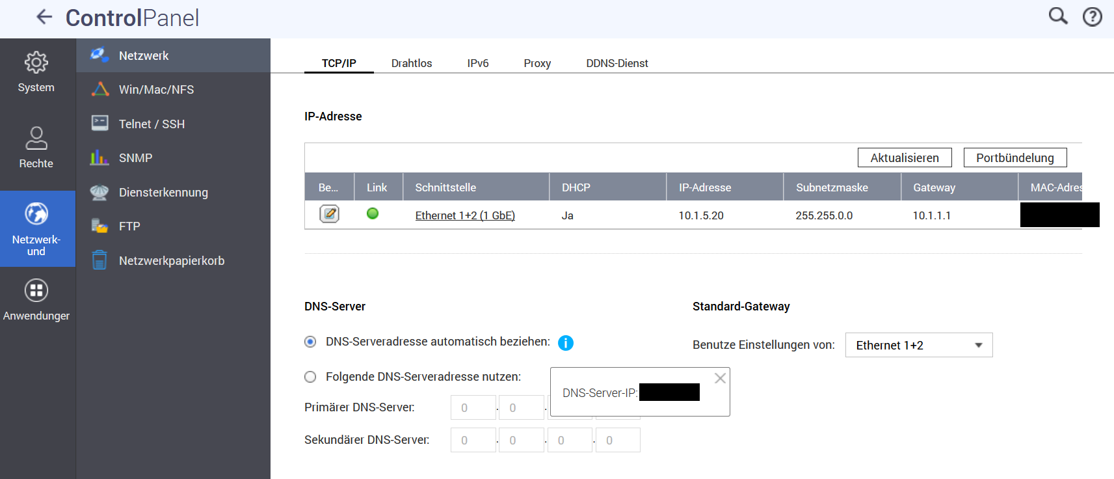Viewport: 1114px width, 479px height.
Task: Open Diensterkennung settings
Action: [174, 192]
